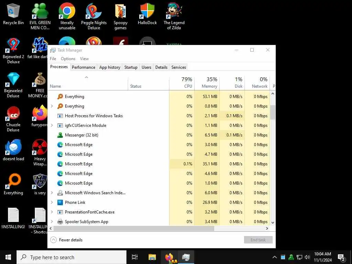Viewport: 352px width, 264px height.
Task: Open the !INSTALLING! - Shortcut file
Action: coord(38,221)
